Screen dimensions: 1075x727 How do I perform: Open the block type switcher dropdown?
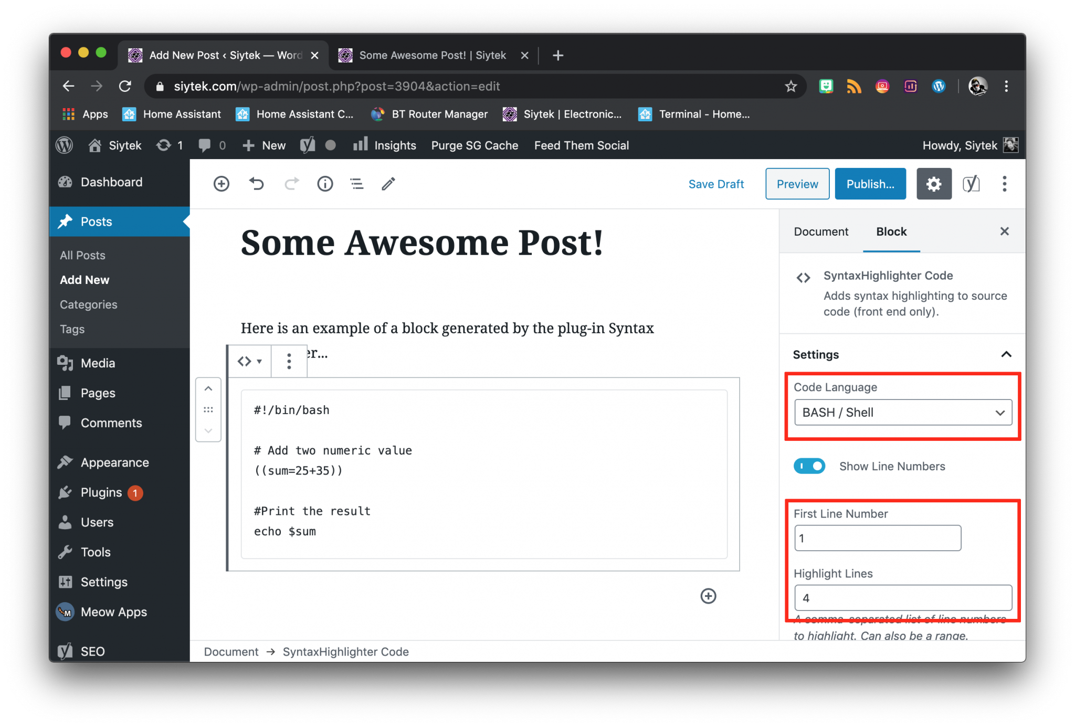pos(249,361)
